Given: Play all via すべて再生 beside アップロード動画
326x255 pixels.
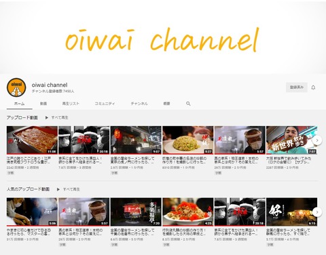Looking at the screenshot, I should 60,117.
